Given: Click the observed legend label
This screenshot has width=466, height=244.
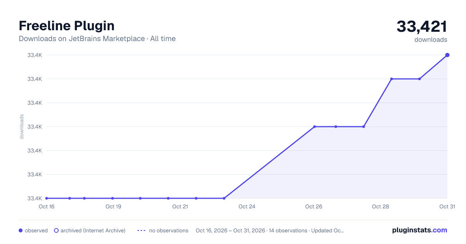Looking at the screenshot, I should click(36, 230).
